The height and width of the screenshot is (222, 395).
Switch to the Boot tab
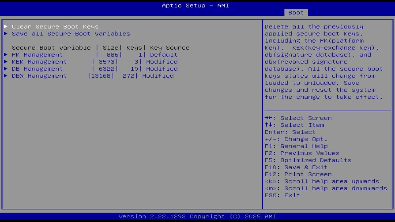[296, 12]
